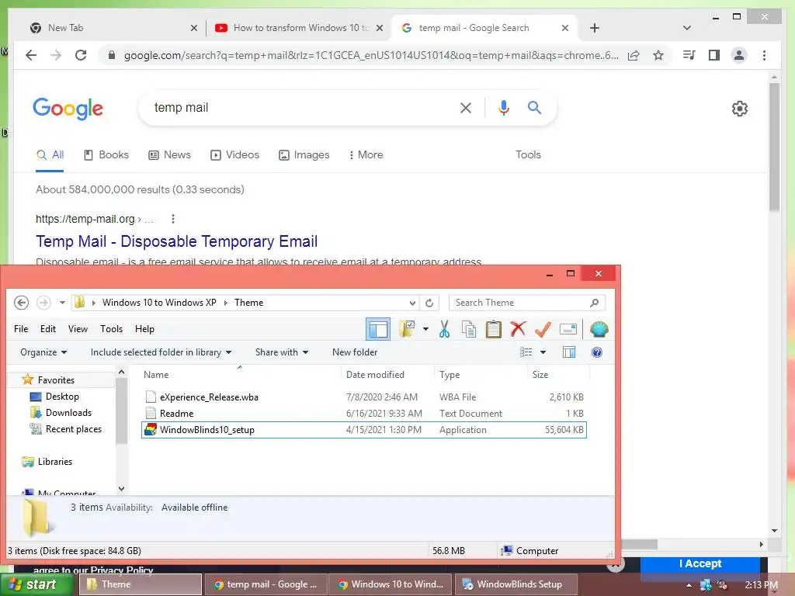Expand the Share with dropdown
Image resolution: width=795 pixels, height=596 pixels.
click(282, 352)
